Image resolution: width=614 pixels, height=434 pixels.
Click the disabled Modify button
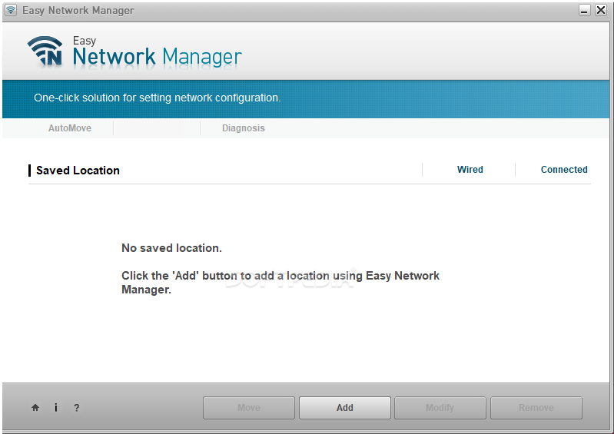point(440,408)
